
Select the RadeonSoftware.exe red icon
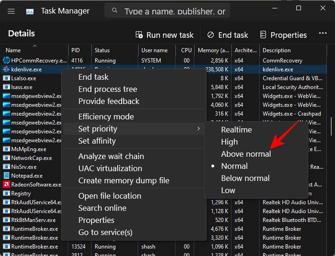coord(7,185)
